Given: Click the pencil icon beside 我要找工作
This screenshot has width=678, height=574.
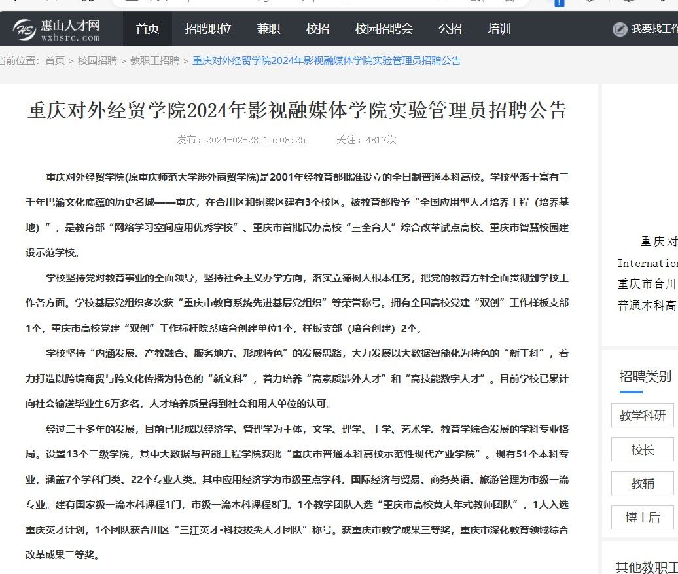Looking at the screenshot, I should (619, 29).
